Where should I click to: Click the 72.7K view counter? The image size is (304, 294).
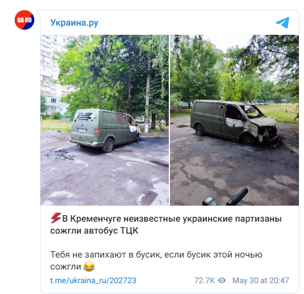(204, 280)
